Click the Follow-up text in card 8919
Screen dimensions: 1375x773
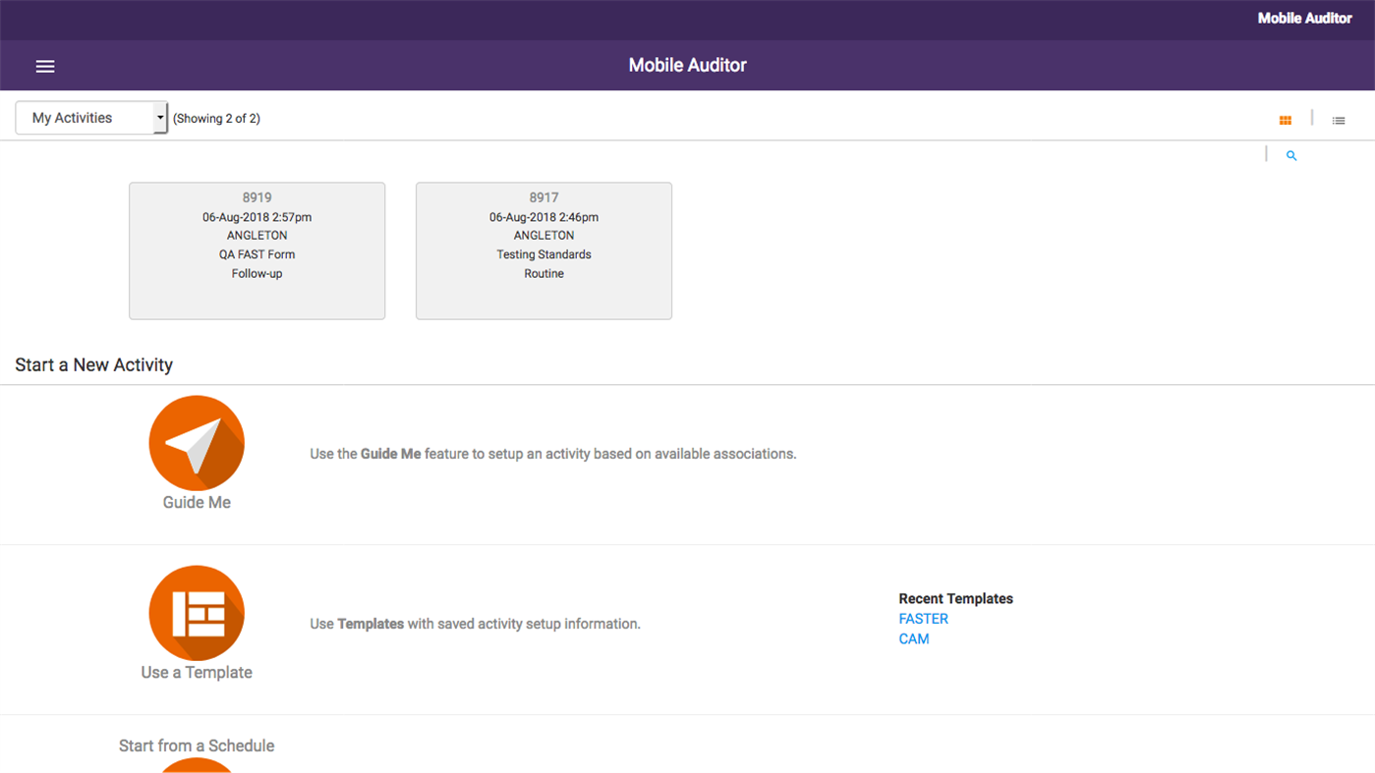[x=257, y=274]
